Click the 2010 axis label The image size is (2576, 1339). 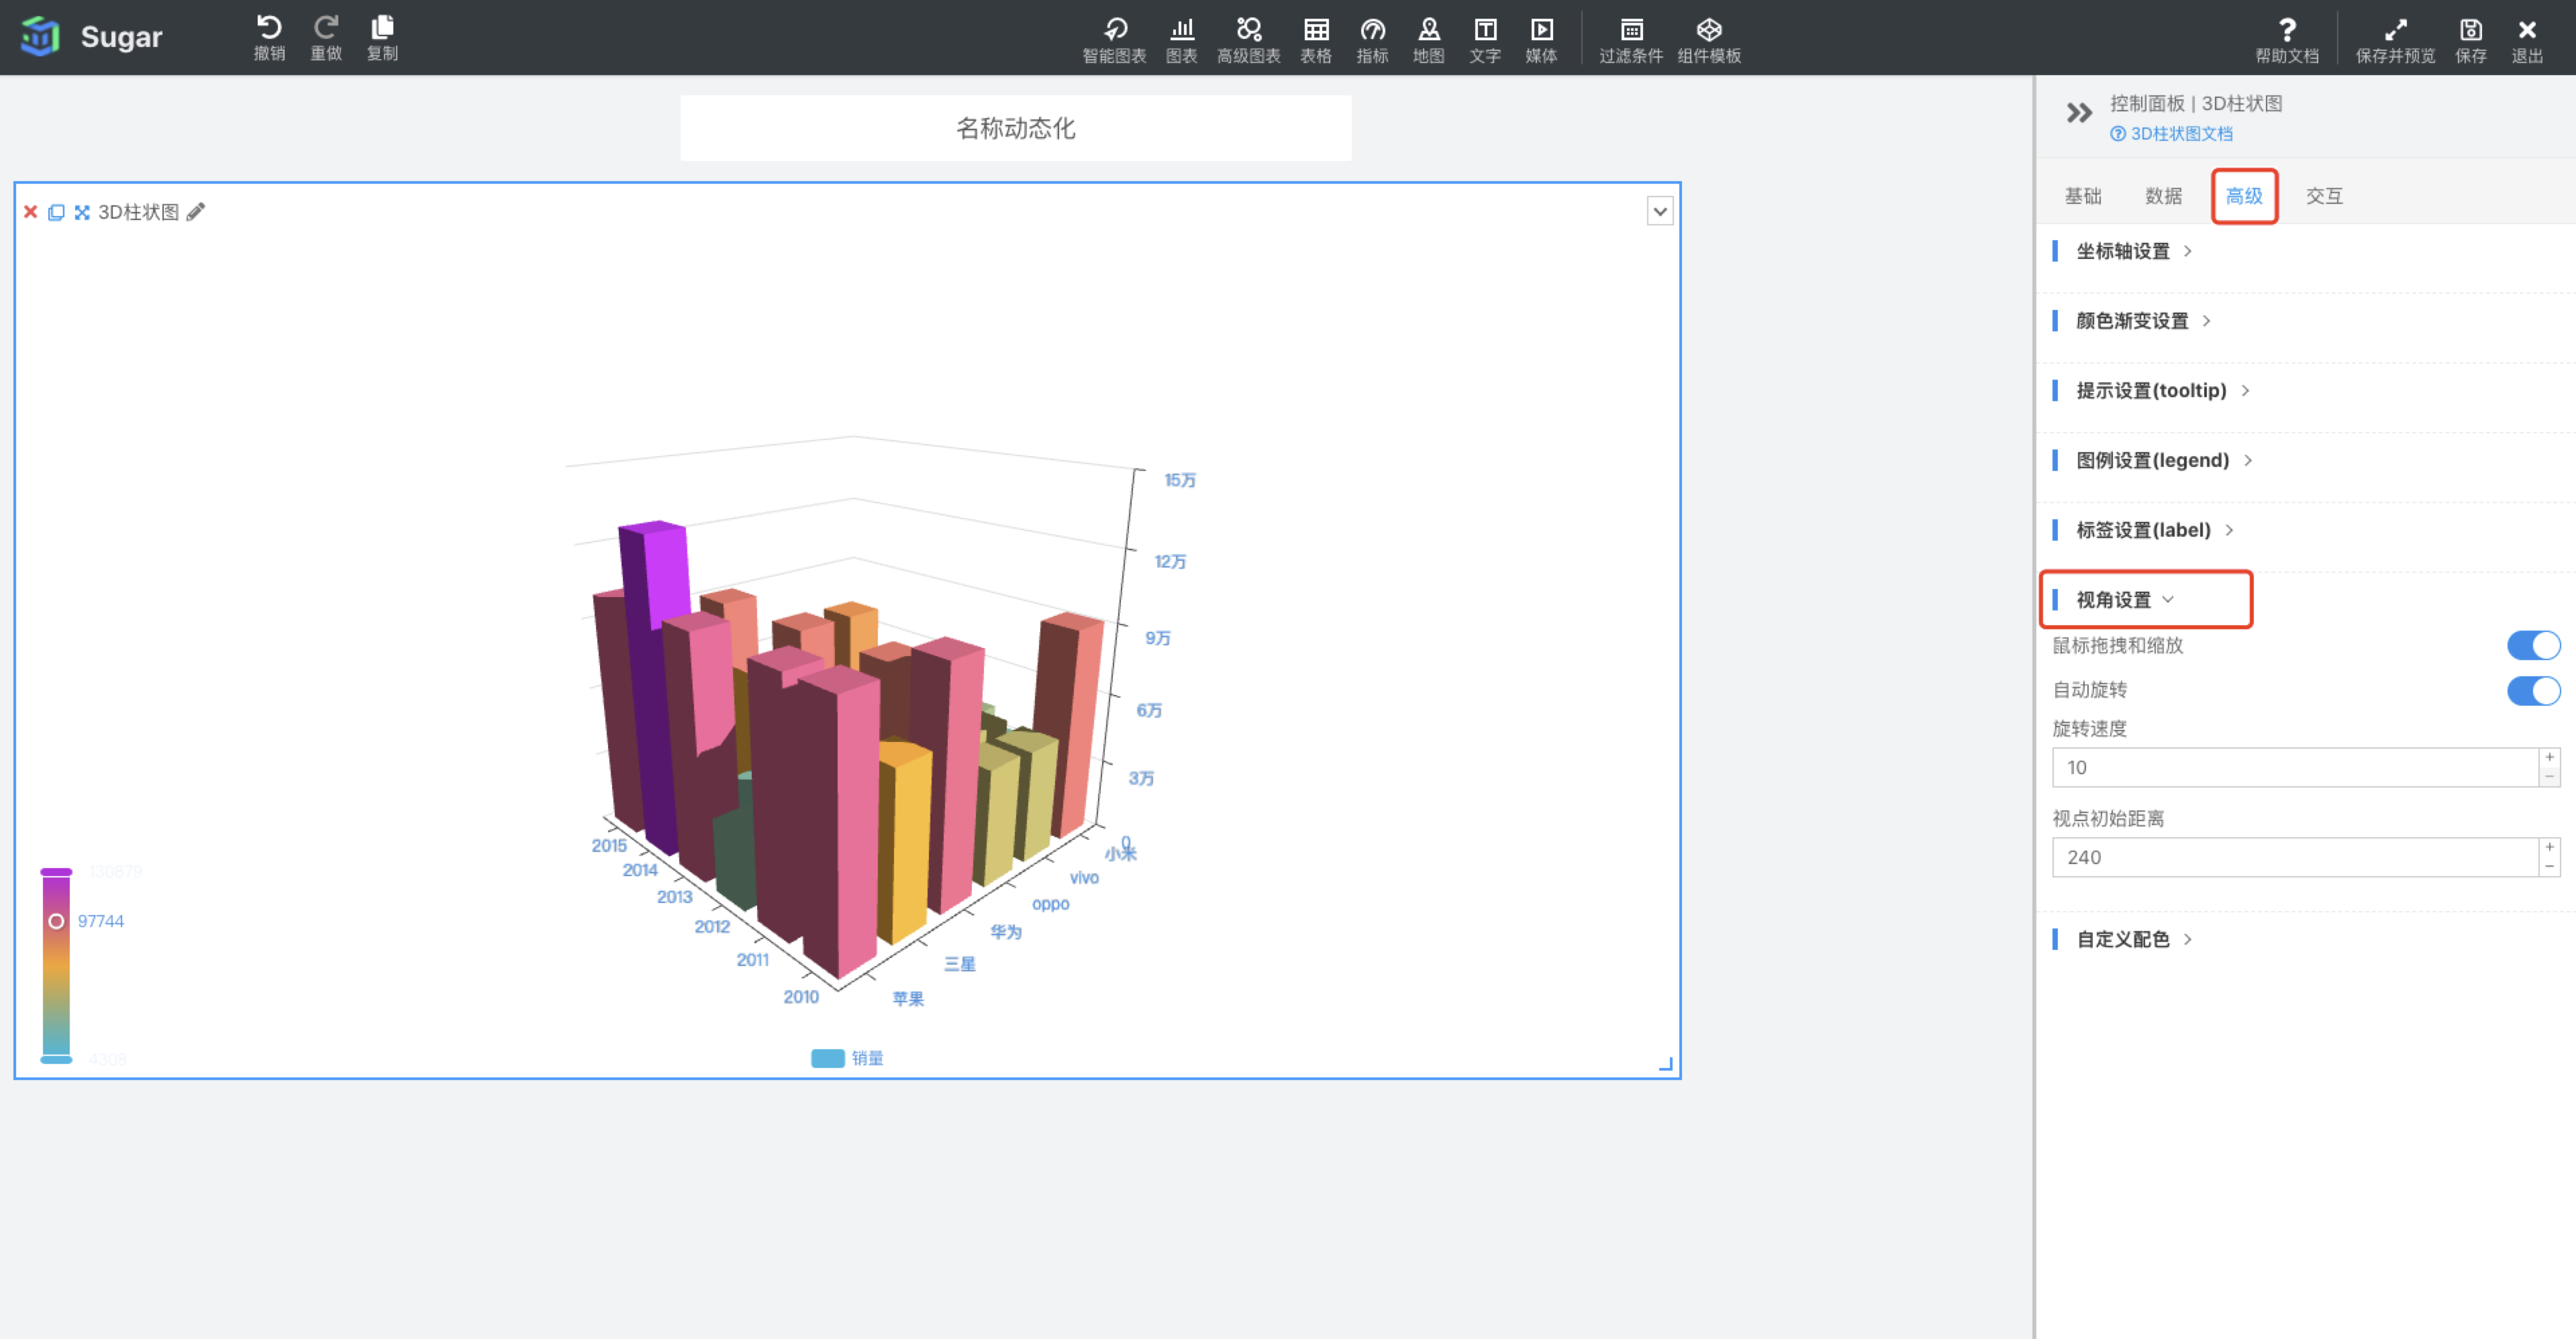point(800,996)
